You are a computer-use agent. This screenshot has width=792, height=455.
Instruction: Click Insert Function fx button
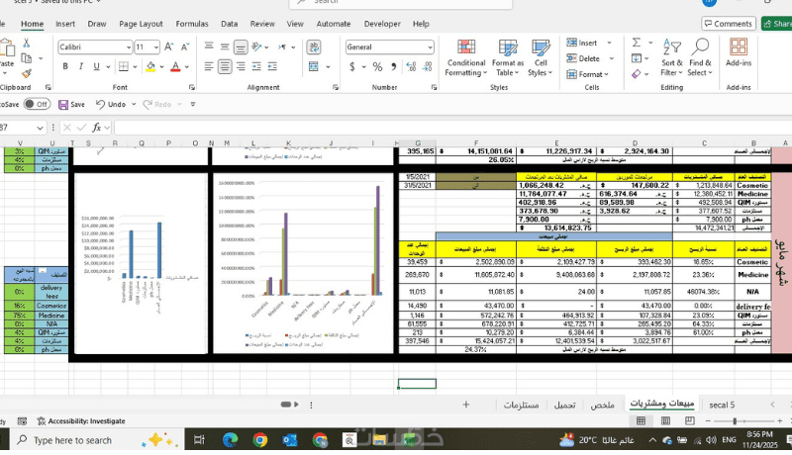[x=96, y=128]
